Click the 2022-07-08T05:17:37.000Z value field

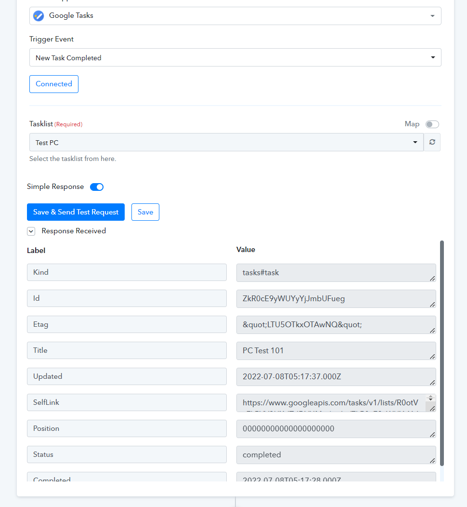336,377
